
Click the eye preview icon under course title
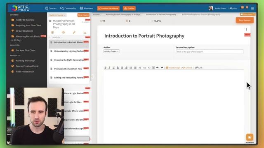(x=63, y=32)
